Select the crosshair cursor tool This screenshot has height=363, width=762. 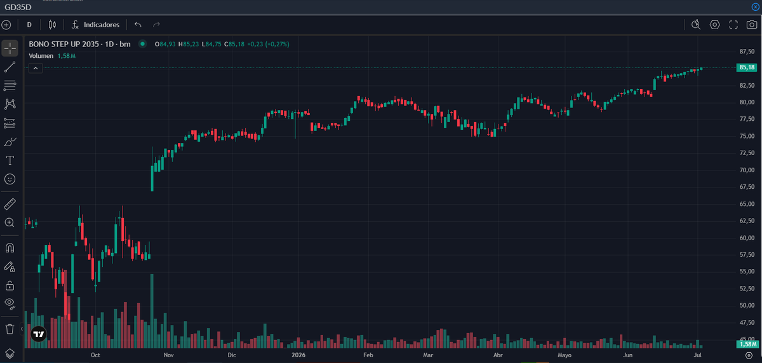point(10,48)
